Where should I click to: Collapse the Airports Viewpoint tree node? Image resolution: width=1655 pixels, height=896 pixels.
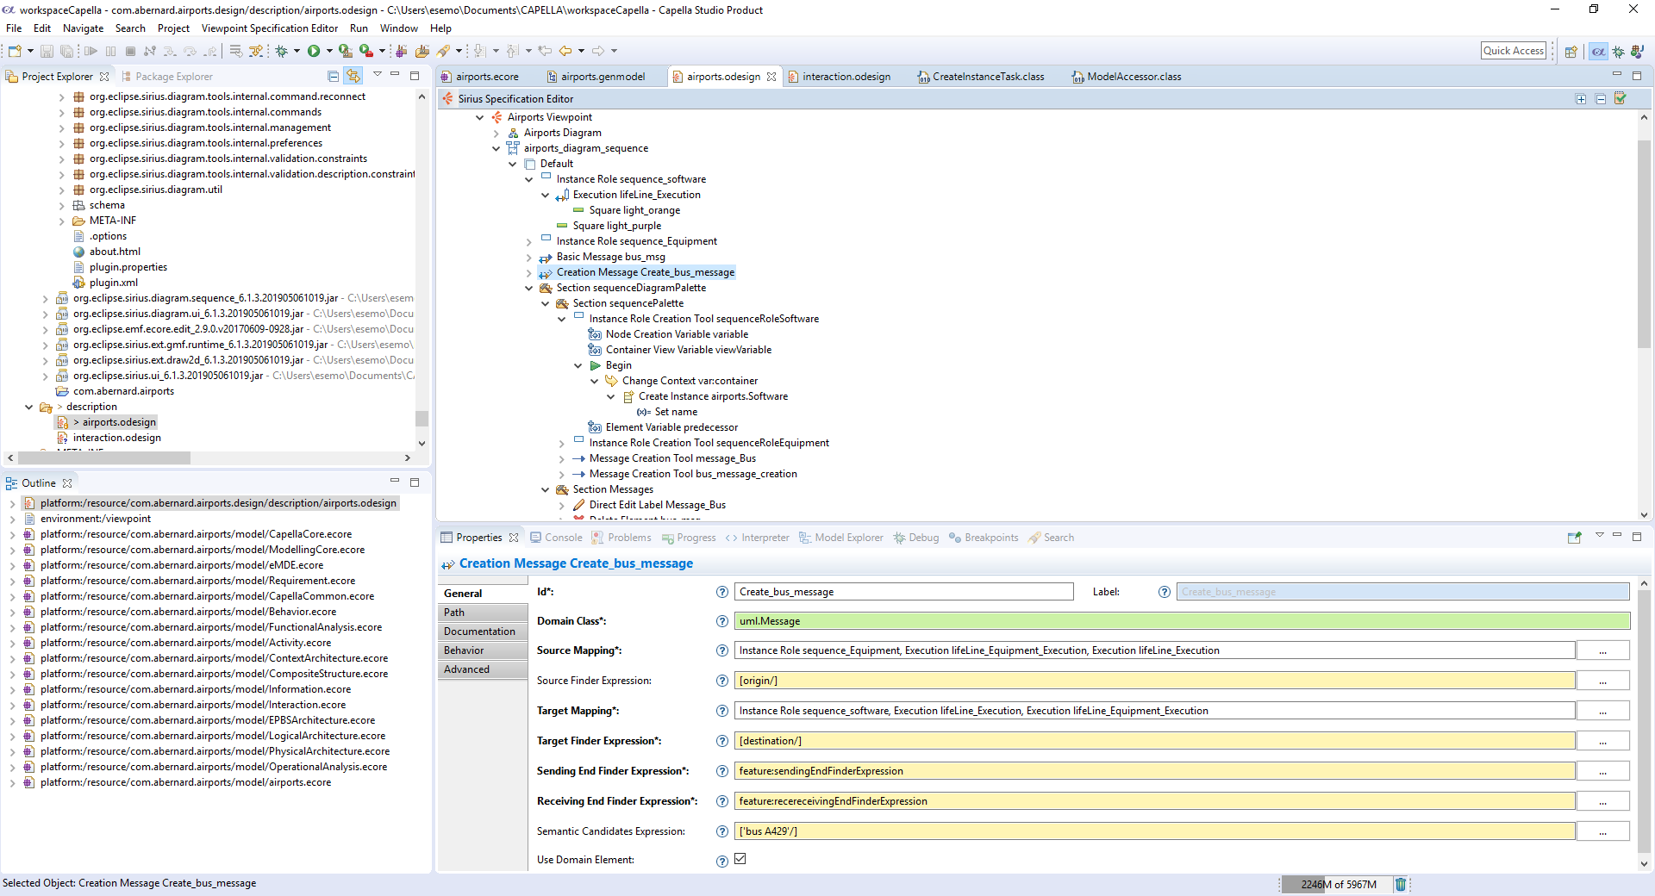480,117
